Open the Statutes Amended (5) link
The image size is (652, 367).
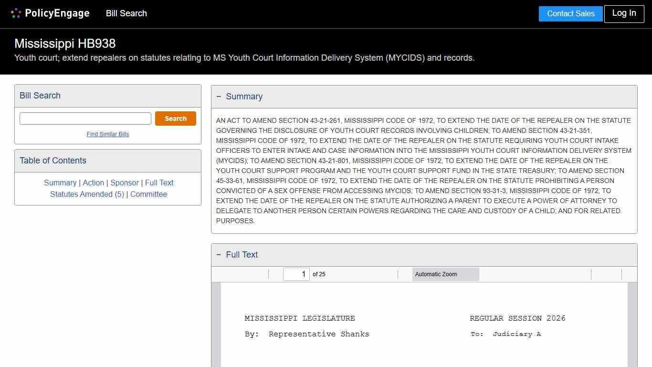87,194
